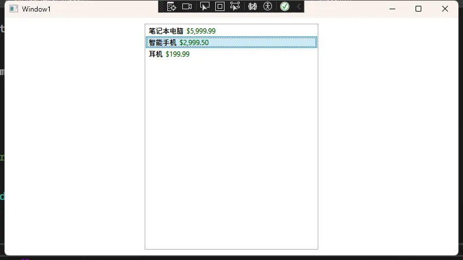
Task: Click the debug toolbar dotted grip handle
Action: click(161, 6)
